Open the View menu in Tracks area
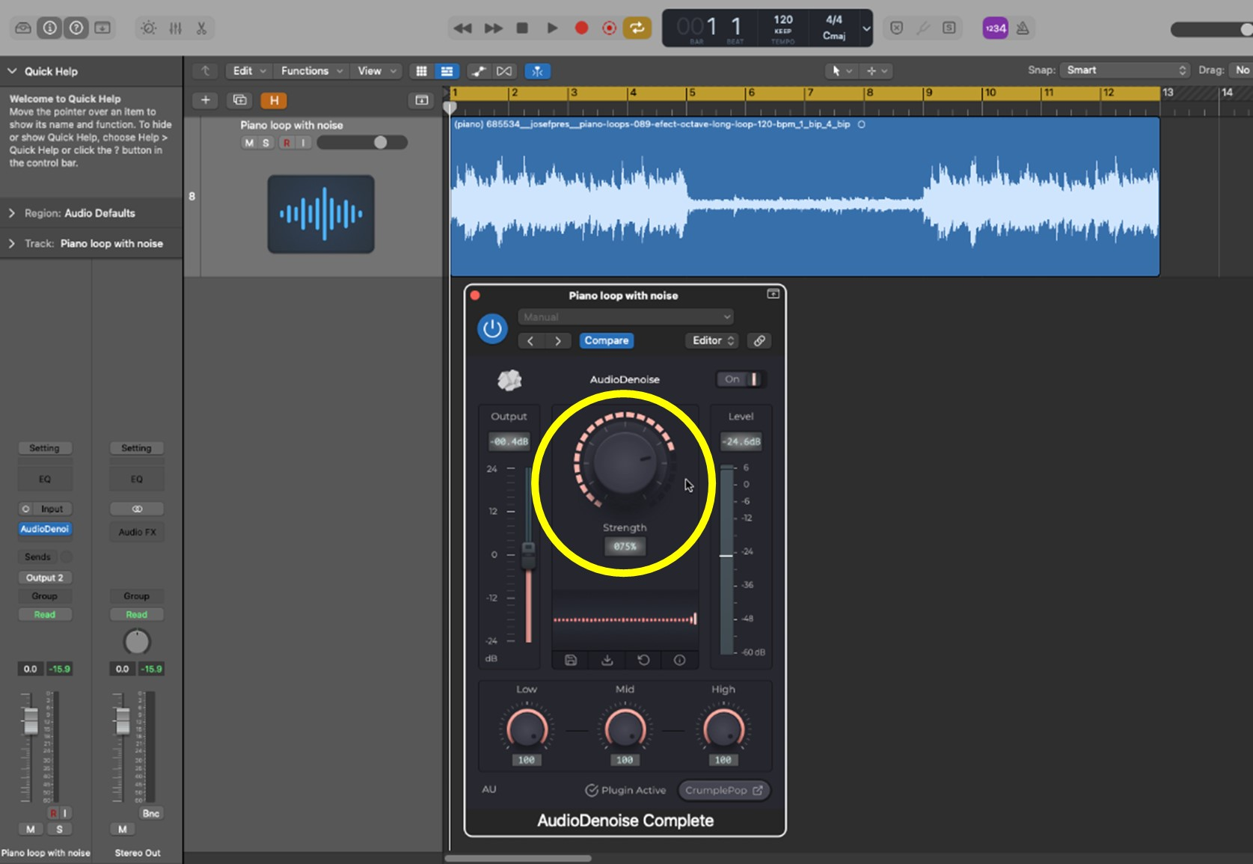This screenshot has width=1253, height=864. coord(376,71)
